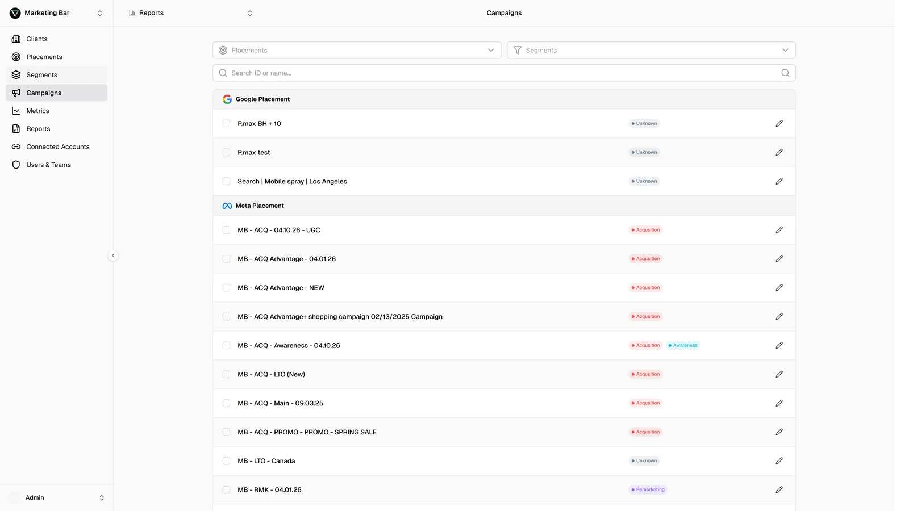Image resolution: width=909 pixels, height=511 pixels.
Task: Click the Meta Placement group header
Action: [x=504, y=206]
